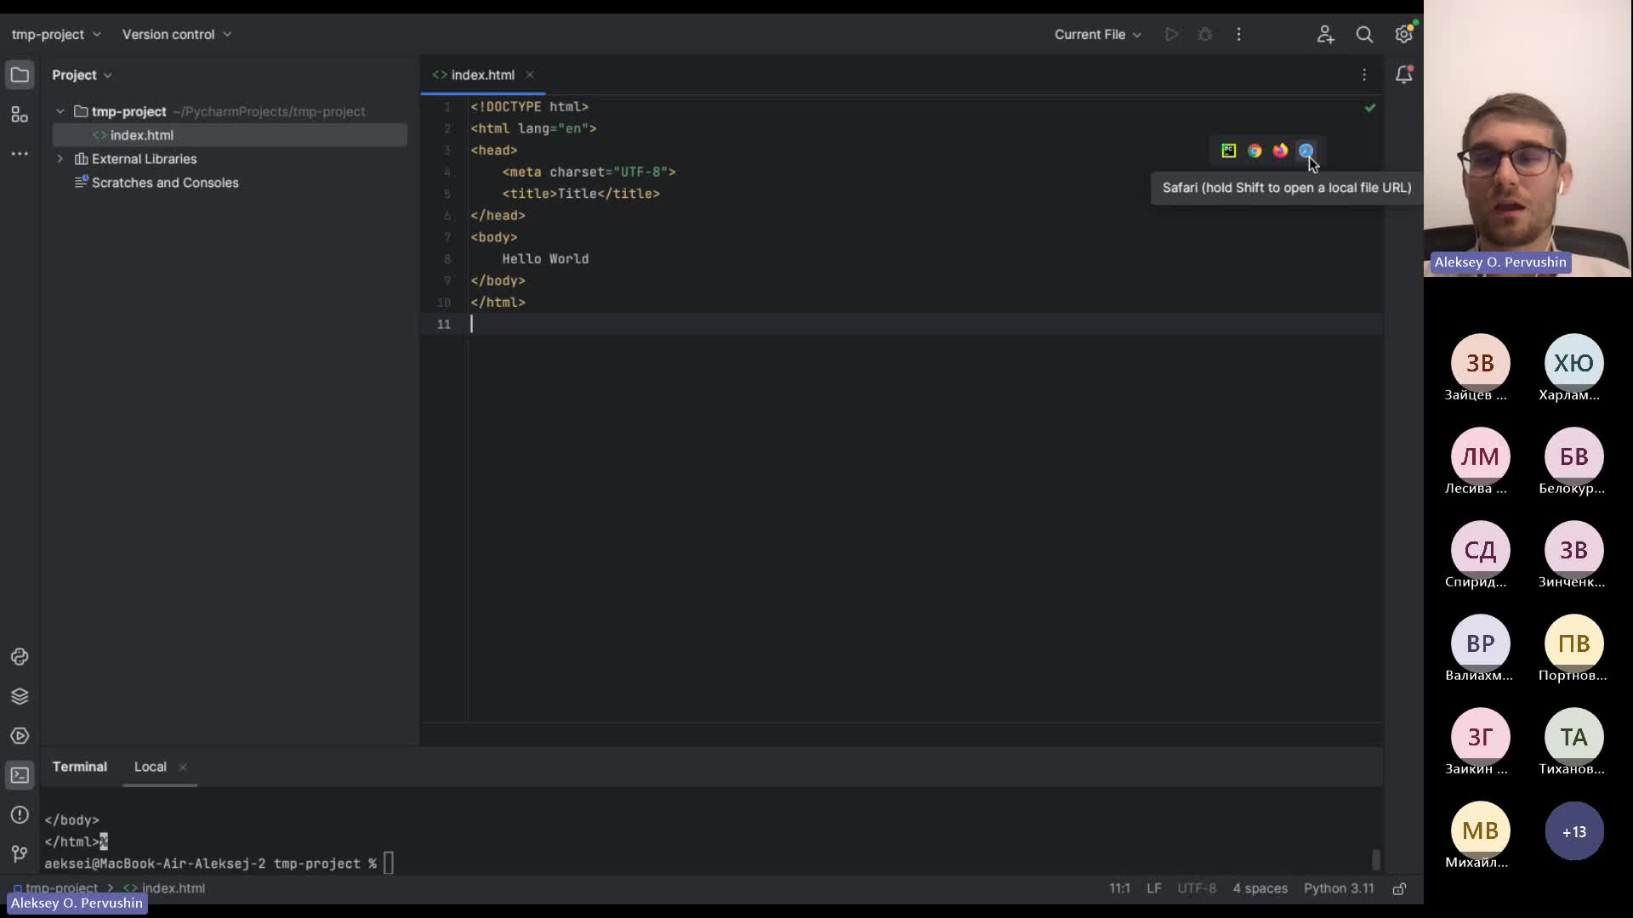The width and height of the screenshot is (1633, 918).
Task: Open the Problems tool window icon
Action: coord(20,815)
